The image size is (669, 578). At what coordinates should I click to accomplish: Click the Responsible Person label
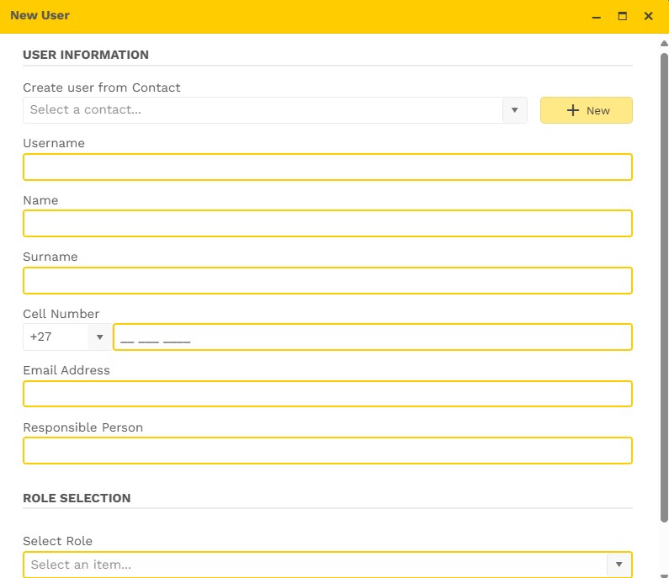click(x=83, y=427)
